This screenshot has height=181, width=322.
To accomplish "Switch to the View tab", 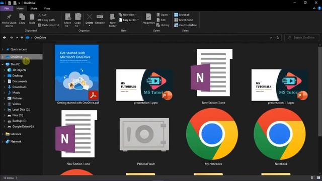I will point(47,9).
